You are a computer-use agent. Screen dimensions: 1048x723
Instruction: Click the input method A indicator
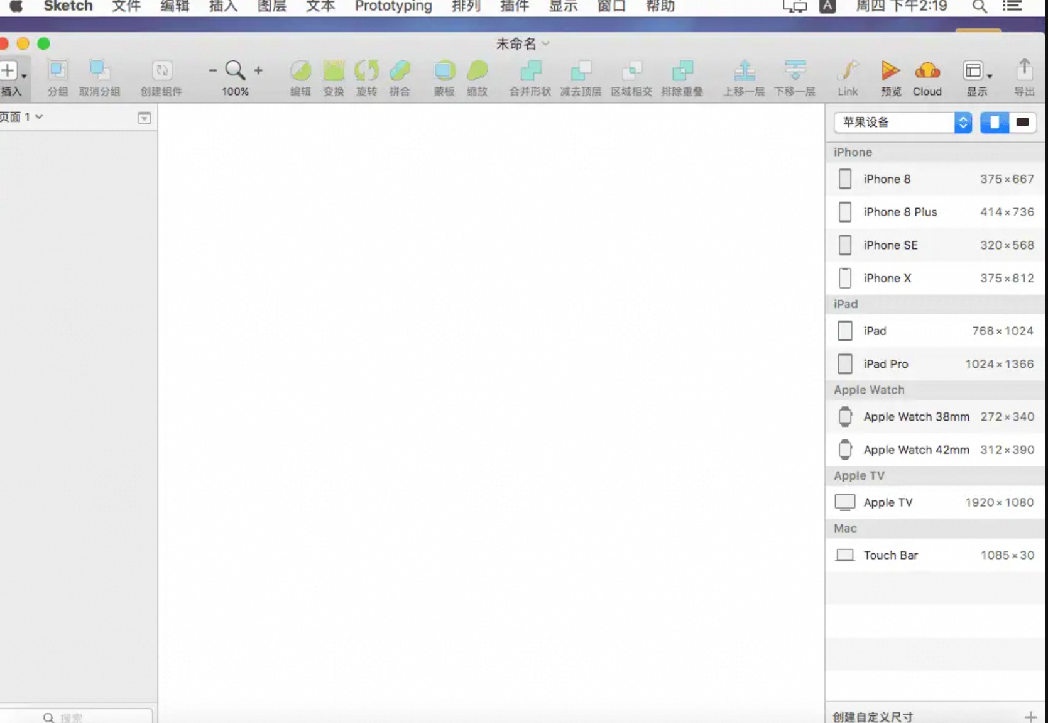point(827,6)
